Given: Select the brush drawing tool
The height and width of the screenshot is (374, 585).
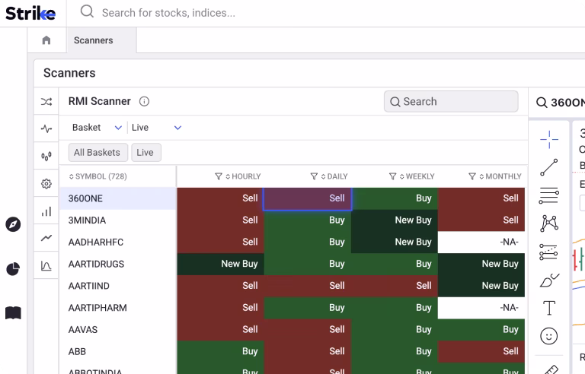Looking at the screenshot, I should point(548,280).
